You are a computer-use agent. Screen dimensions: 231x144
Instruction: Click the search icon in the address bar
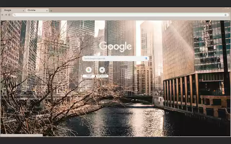tap(14, 15)
